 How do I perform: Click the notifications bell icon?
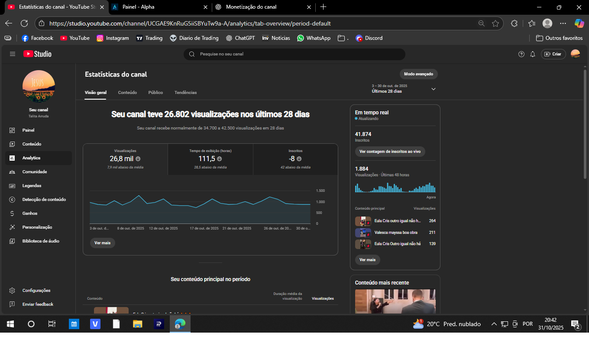tap(533, 54)
